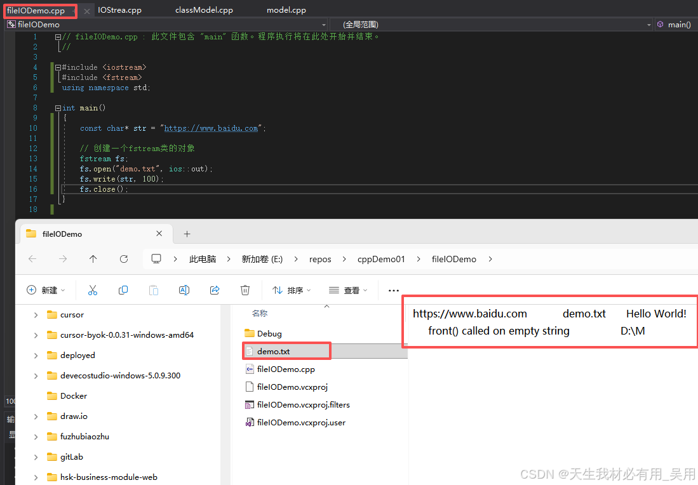698x485 pixels.
Task: Click 新加卷 (E:) in the address breadcrumb
Action: [x=262, y=259]
